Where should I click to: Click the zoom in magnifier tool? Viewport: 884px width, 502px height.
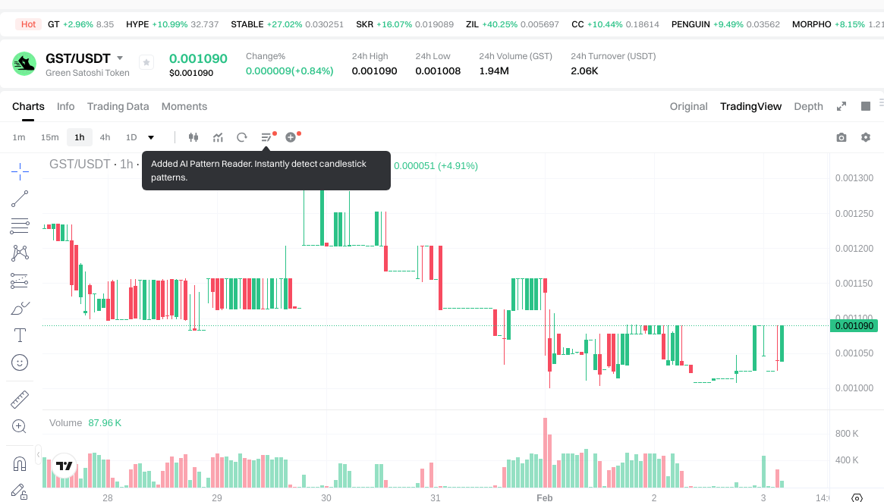coord(20,426)
